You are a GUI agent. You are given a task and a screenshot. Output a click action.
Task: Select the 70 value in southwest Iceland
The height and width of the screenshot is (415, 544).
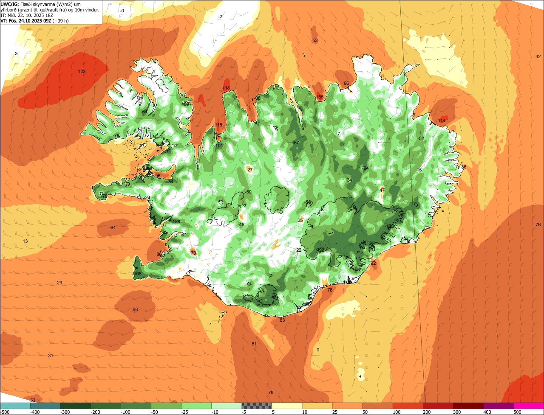coord(193,253)
